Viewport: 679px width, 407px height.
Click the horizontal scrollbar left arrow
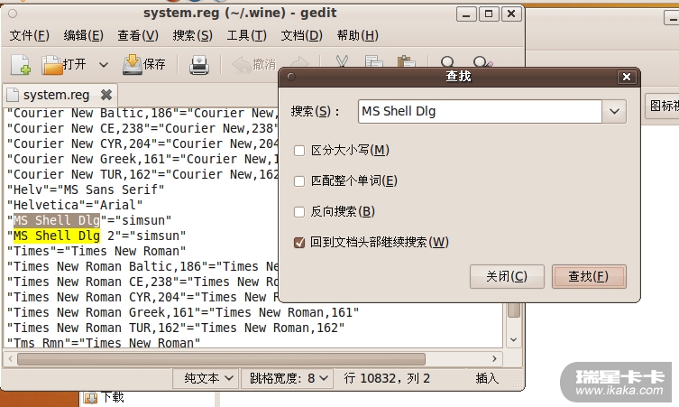[11, 359]
